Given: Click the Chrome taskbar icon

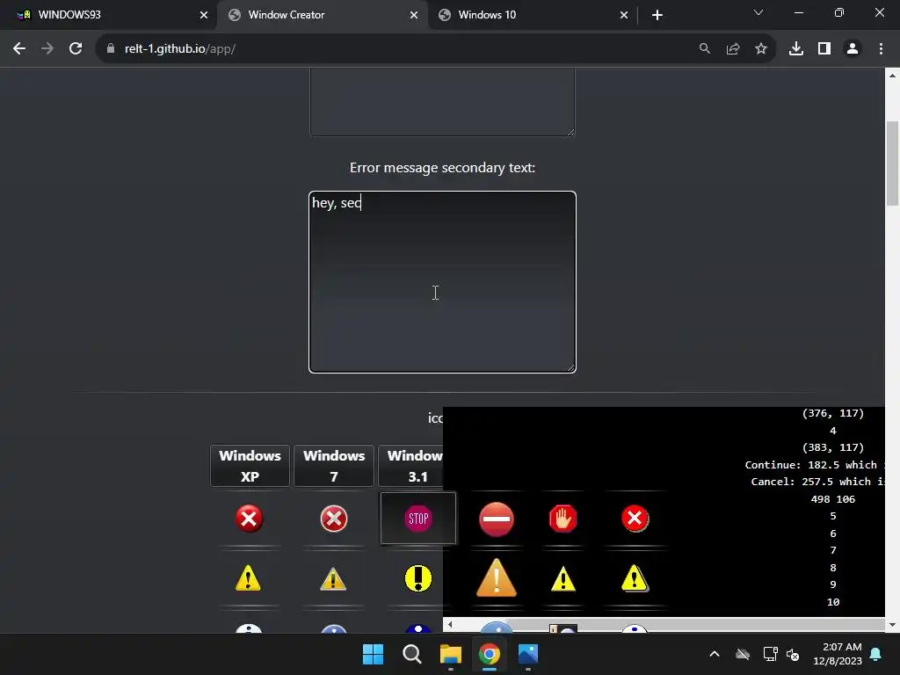Looking at the screenshot, I should pos(489,654).
